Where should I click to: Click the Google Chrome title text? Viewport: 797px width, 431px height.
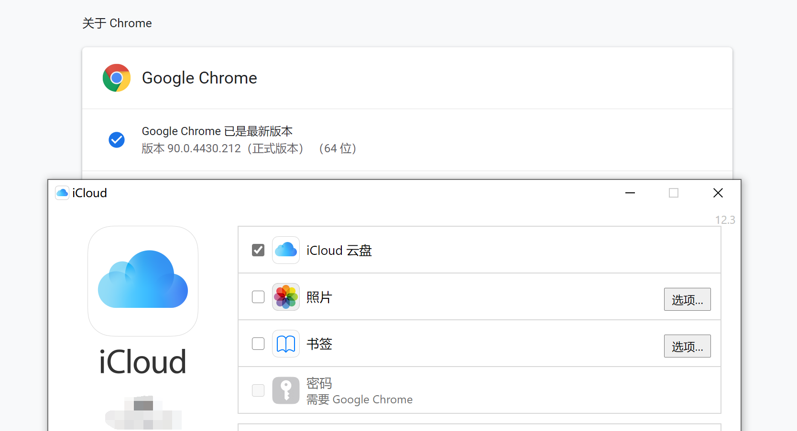pyautogui.click(x=199, y=78)
